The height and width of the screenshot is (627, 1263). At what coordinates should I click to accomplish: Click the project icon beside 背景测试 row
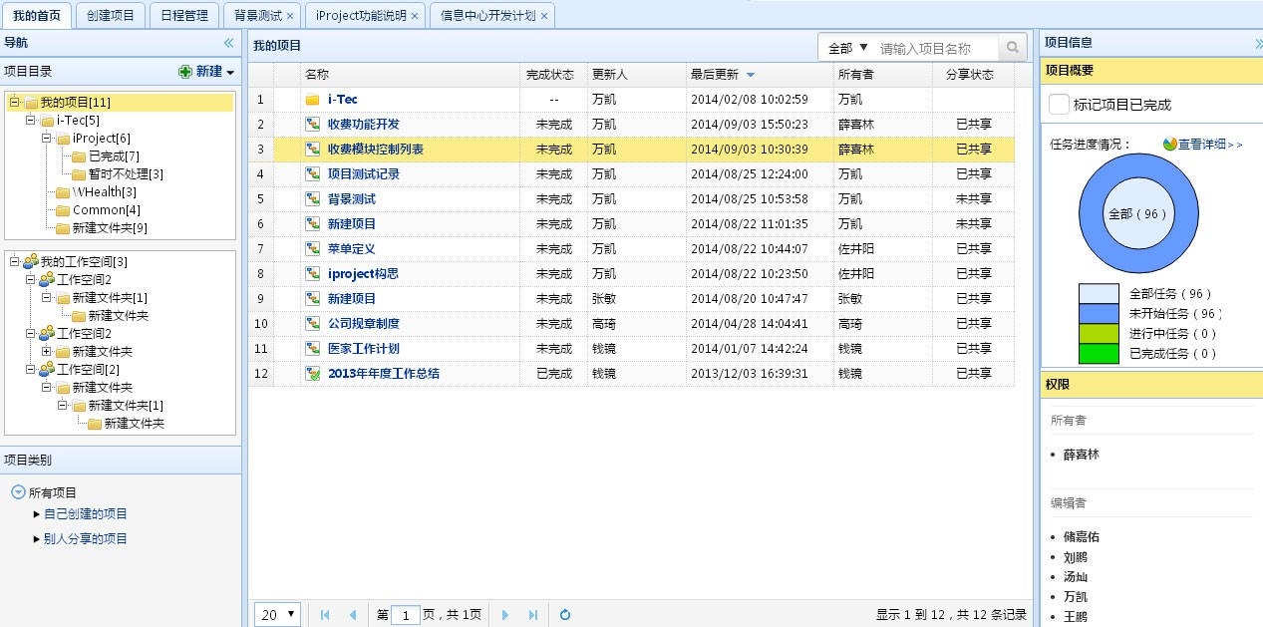pos(313,199)
